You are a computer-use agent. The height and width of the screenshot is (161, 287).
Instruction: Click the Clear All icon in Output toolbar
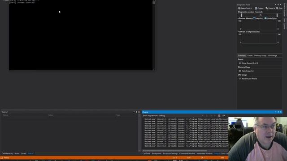(x=219, y=116)
